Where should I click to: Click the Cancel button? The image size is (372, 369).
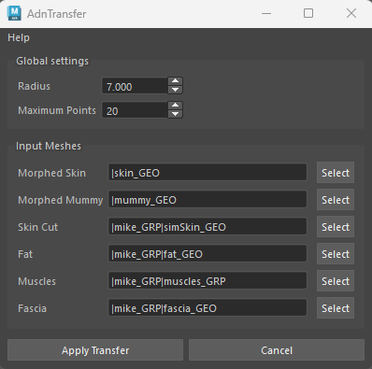[x=277, y=350]
